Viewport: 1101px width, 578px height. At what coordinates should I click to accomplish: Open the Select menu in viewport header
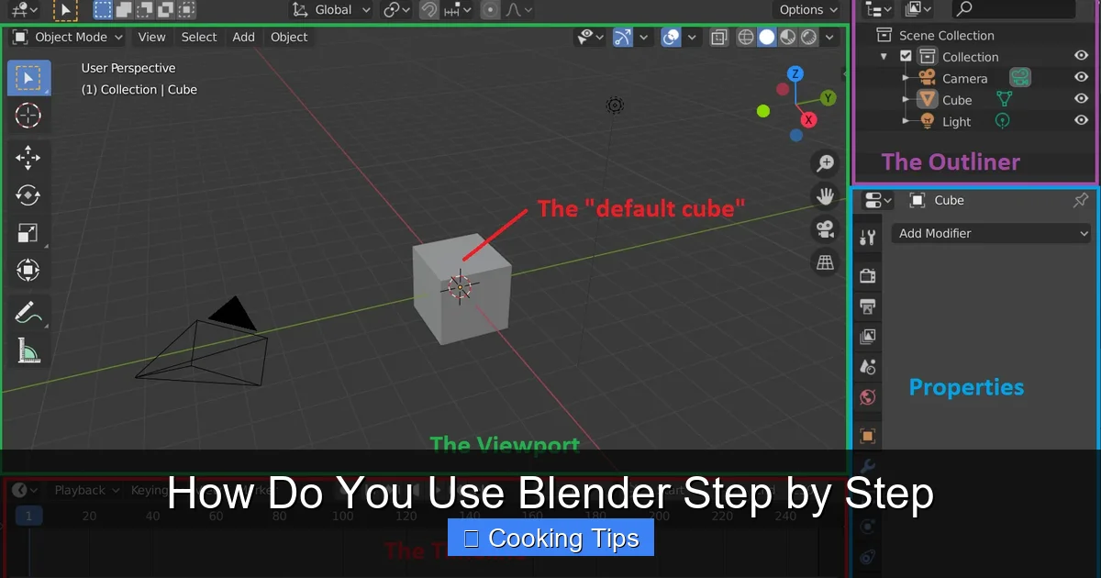(199, 38)
